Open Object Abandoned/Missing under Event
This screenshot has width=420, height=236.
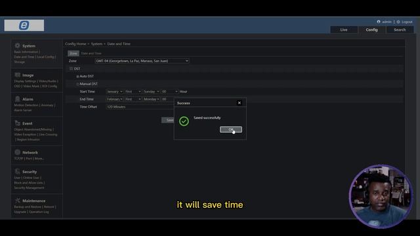[x=33, y=129]
